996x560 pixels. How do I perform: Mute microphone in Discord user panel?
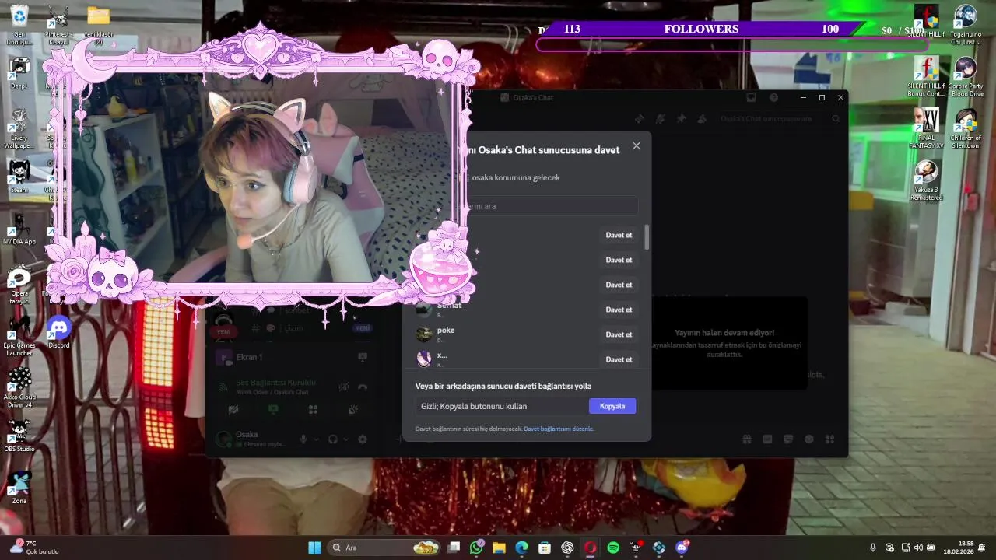(304, 439)
